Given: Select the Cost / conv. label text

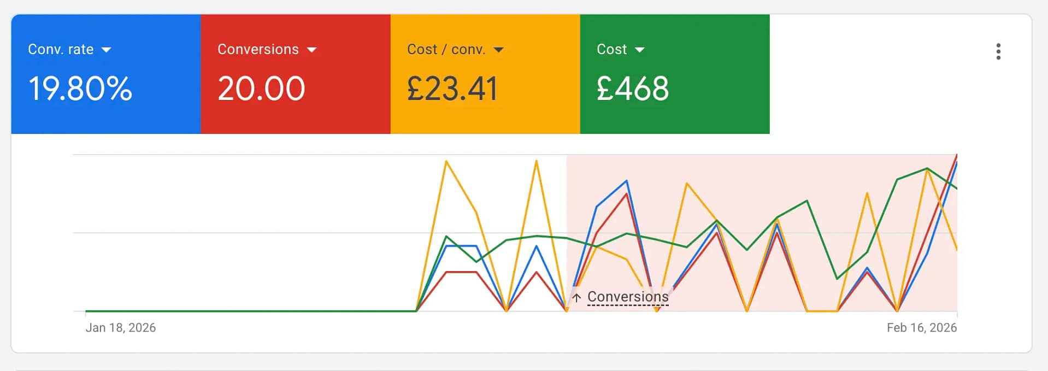Looking at the screenshot, I should click(x=446, y=49).
